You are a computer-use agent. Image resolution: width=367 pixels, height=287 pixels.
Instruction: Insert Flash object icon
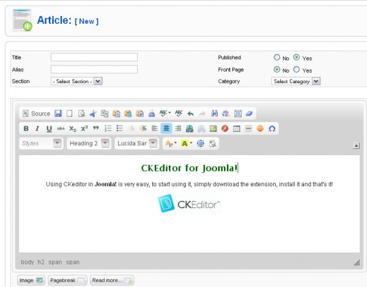225,129
